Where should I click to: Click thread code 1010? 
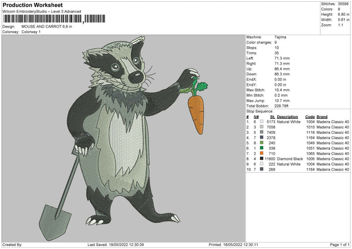click(310, 127)
